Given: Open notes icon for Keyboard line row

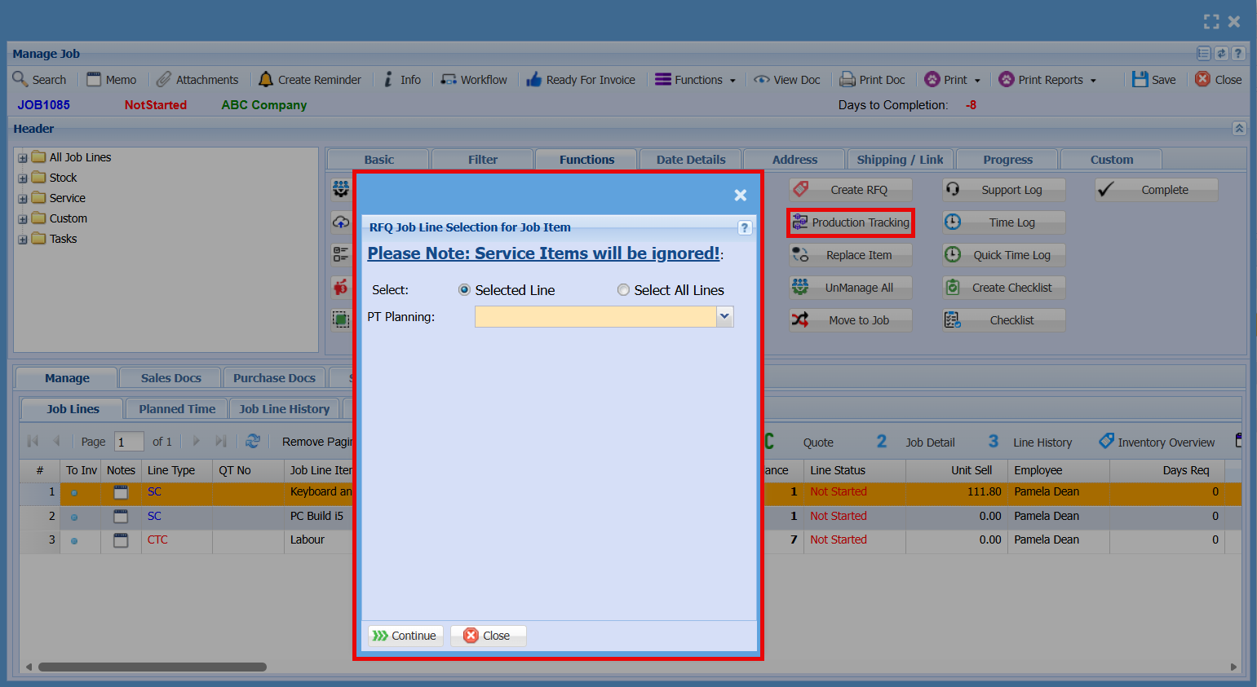Looking at the screenshot, I should click(121, 492).
